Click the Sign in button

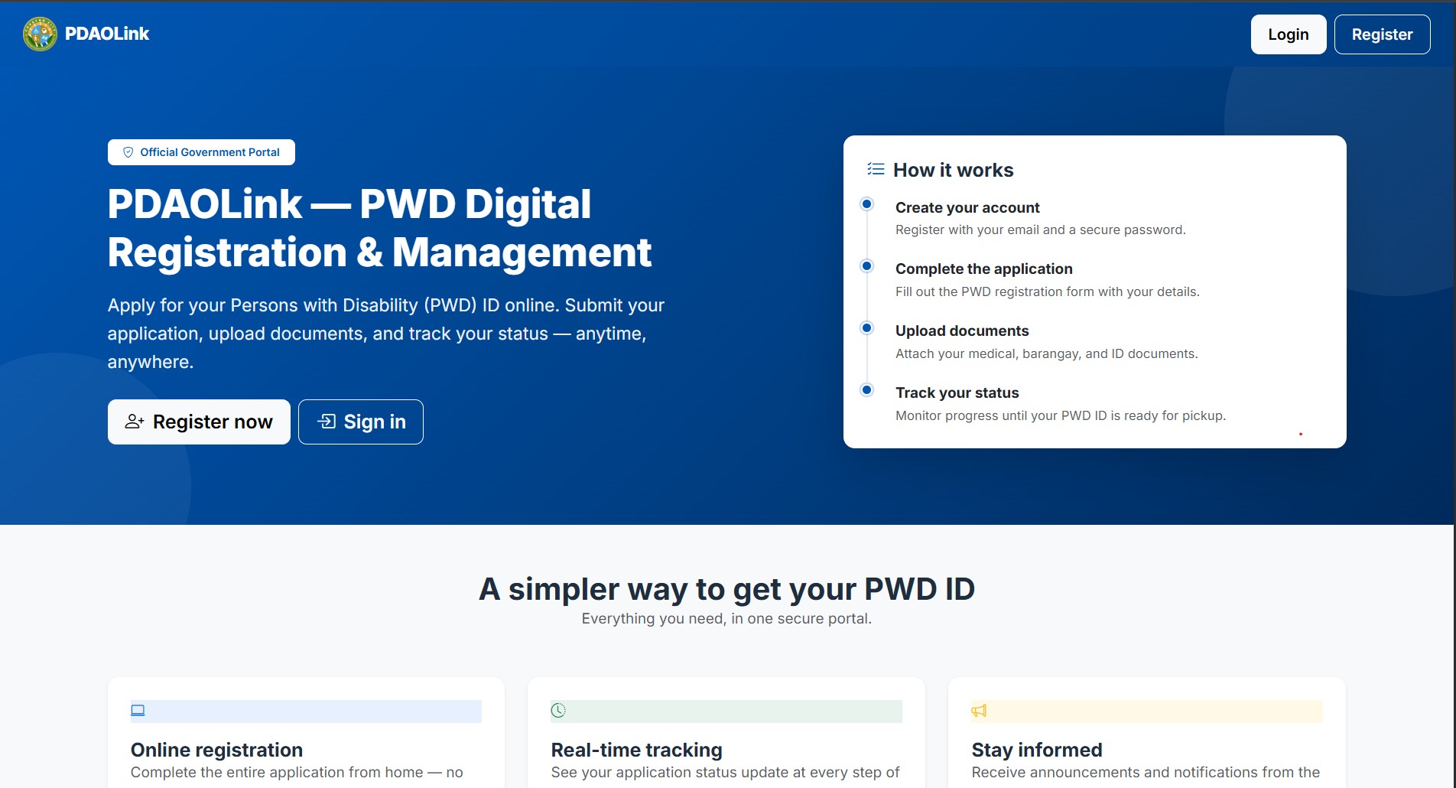[x=361, y=422]
